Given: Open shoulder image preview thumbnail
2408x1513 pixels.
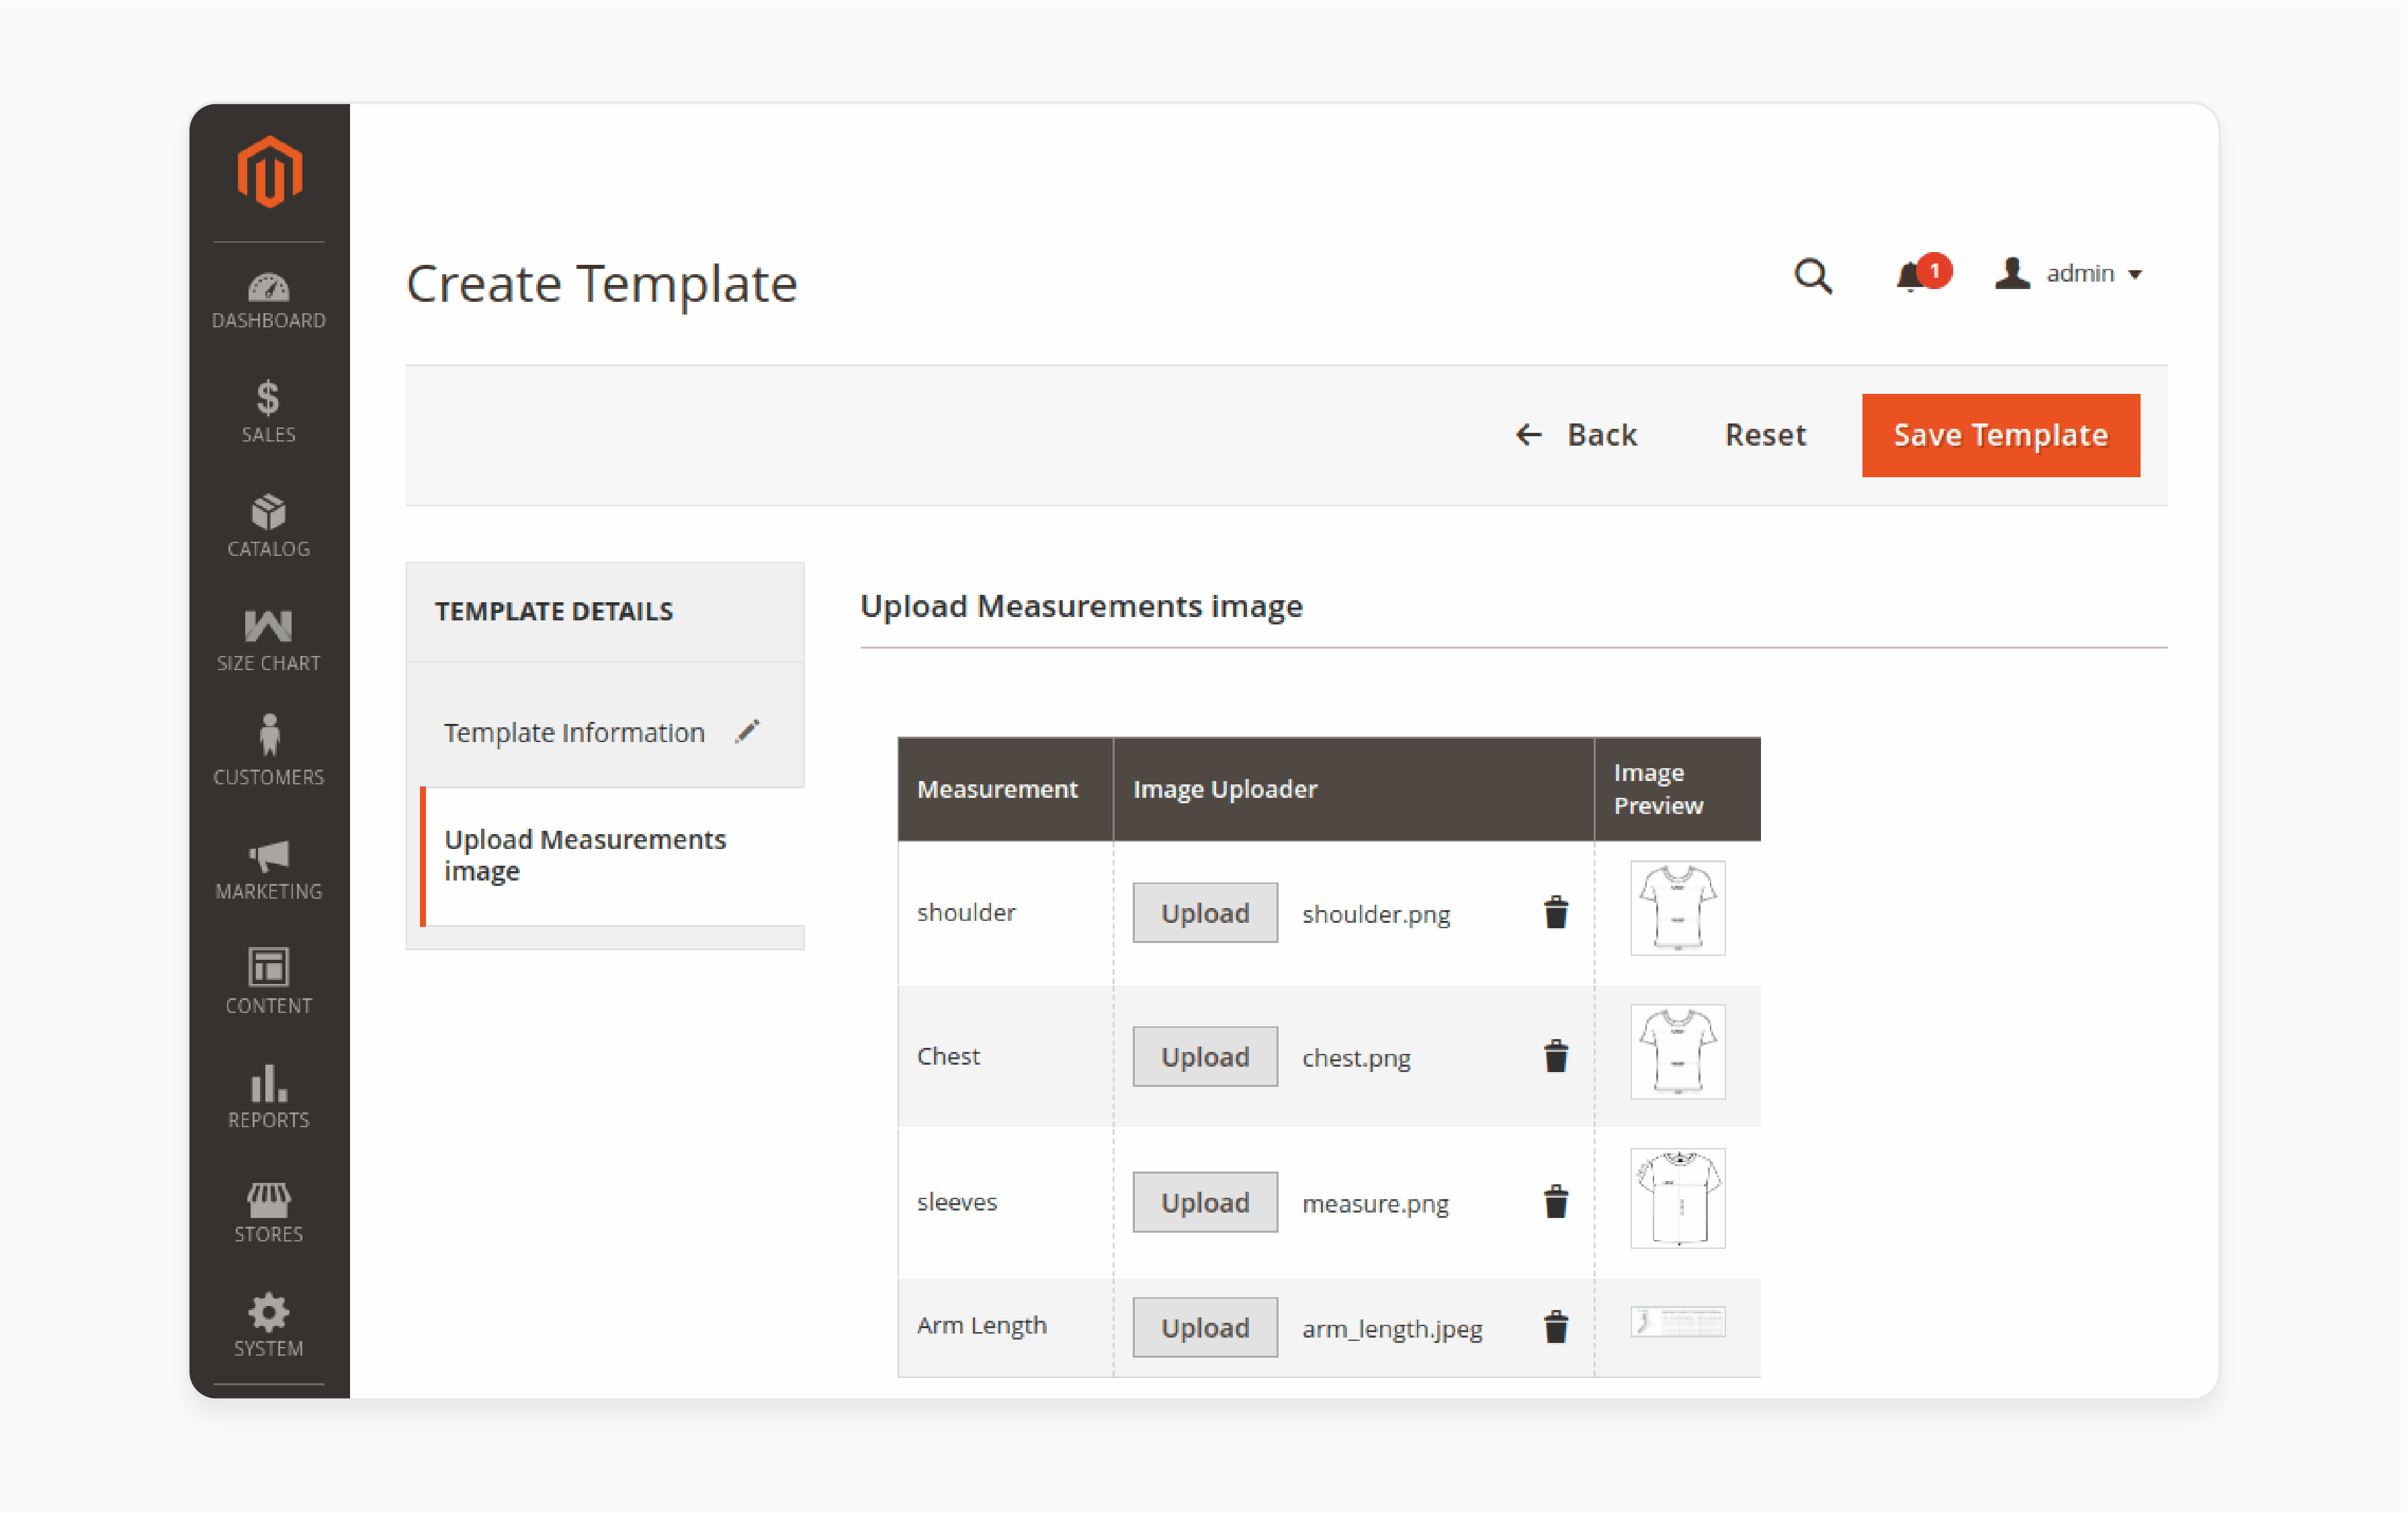Looking at the screenshot, I should pyautogui.click(x=1678, y=907).
